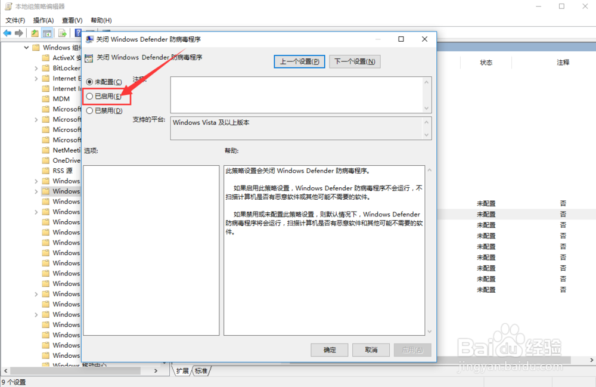Switch to the 标准 tab
Image resolution: width=596 pixels, height=387 pixels.
coord(201,371)
